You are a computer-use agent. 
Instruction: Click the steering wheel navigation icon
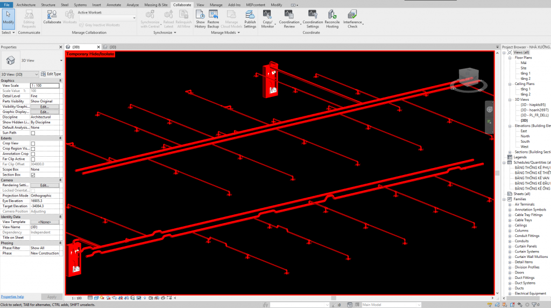point(490,110)
